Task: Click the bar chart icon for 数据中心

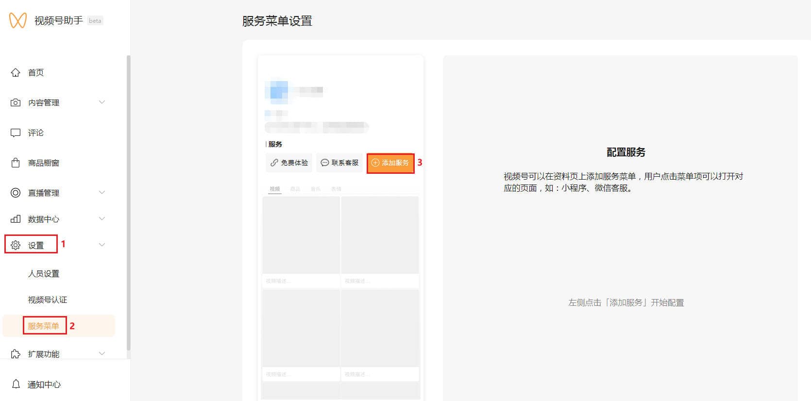Action: click(16, 219)
